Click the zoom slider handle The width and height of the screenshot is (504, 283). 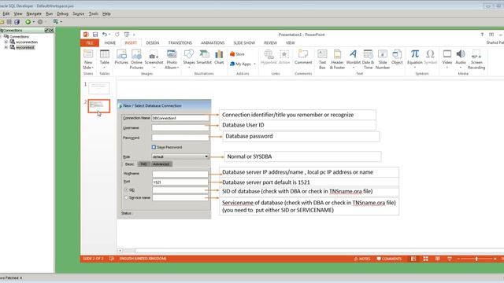[x=476, y=259]
